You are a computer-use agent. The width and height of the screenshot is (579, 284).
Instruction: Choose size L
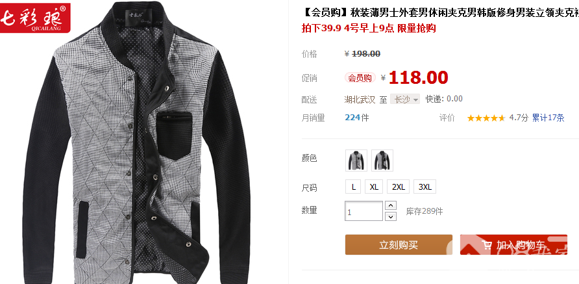pyautogui.click(x=353, y=187)
